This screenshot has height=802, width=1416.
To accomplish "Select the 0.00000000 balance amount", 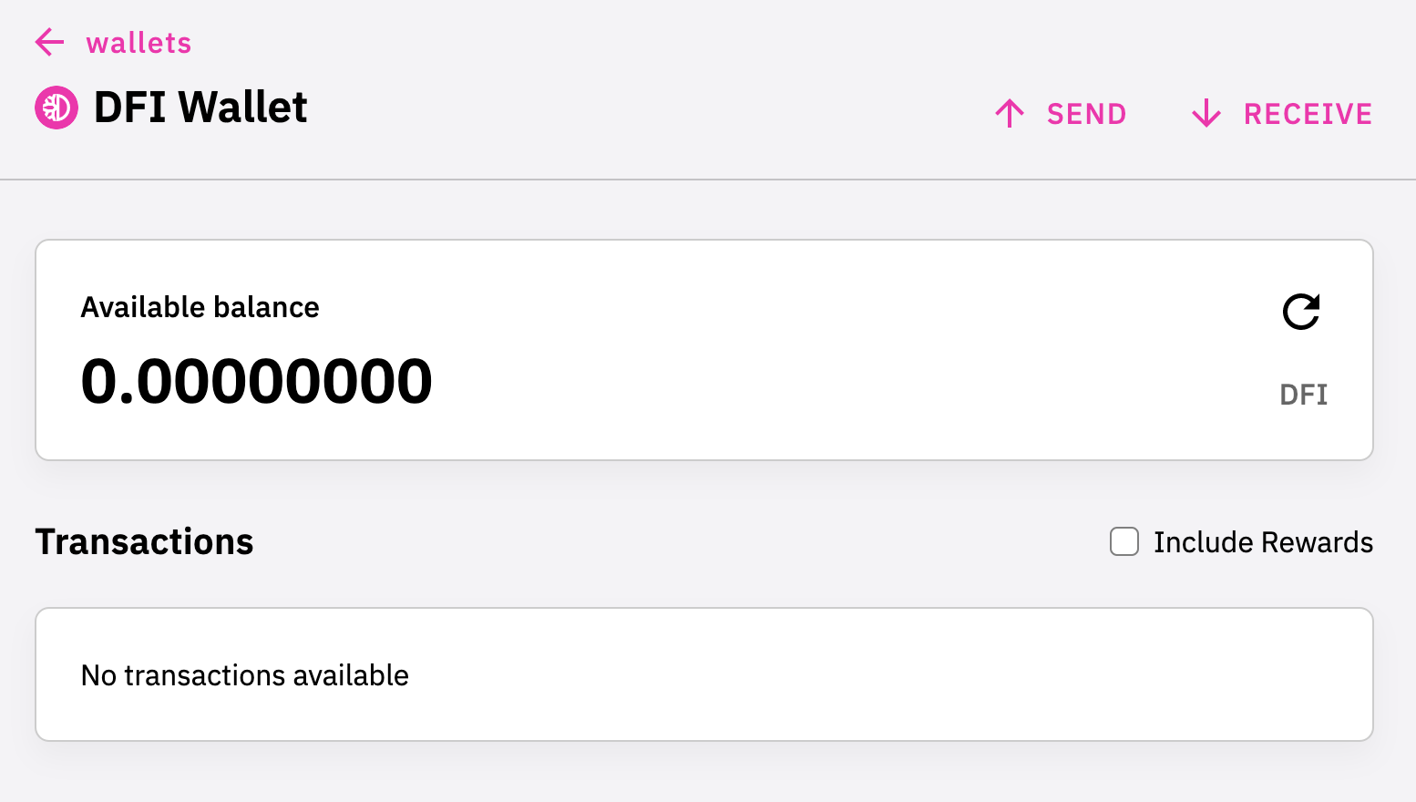I will tap(256, 381).
